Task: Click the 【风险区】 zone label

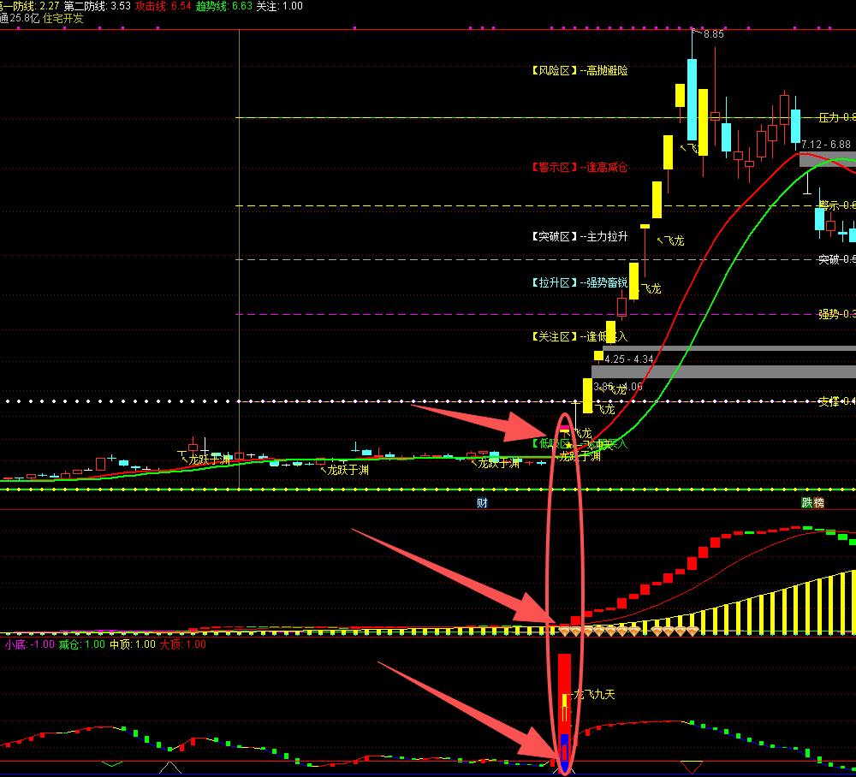Action: [x=553, y=71]
